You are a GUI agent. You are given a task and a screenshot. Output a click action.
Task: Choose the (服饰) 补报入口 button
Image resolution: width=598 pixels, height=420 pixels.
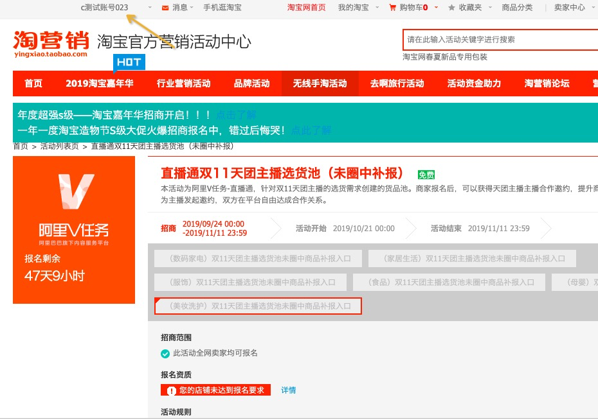(x=251, y=282)
